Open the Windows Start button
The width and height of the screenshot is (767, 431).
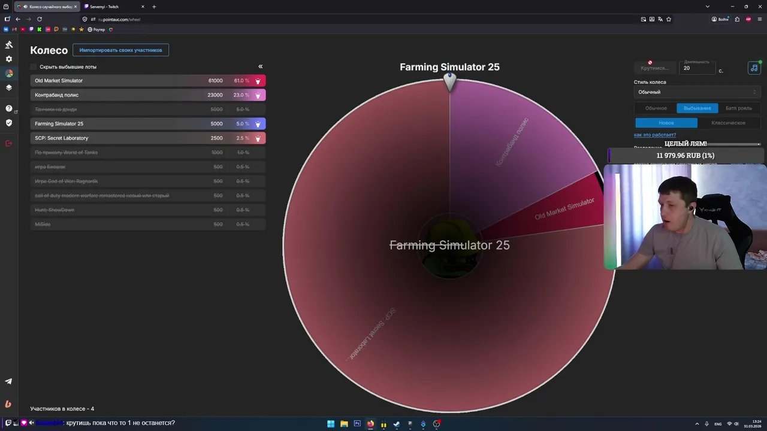click(331, 424)
